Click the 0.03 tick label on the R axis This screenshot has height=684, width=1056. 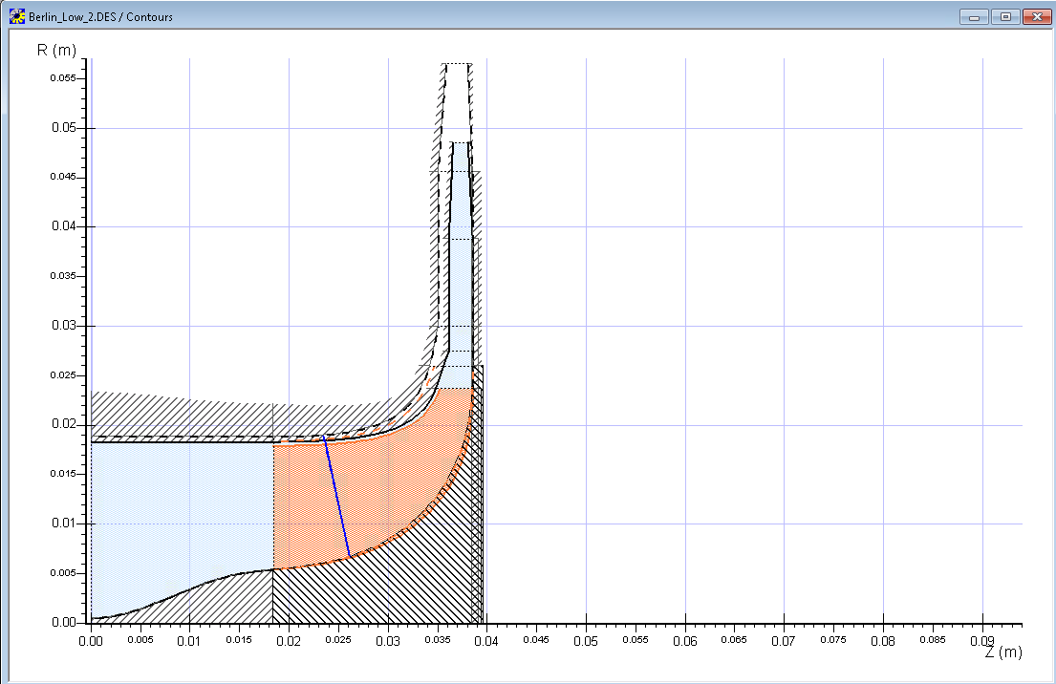click(61, 326)
